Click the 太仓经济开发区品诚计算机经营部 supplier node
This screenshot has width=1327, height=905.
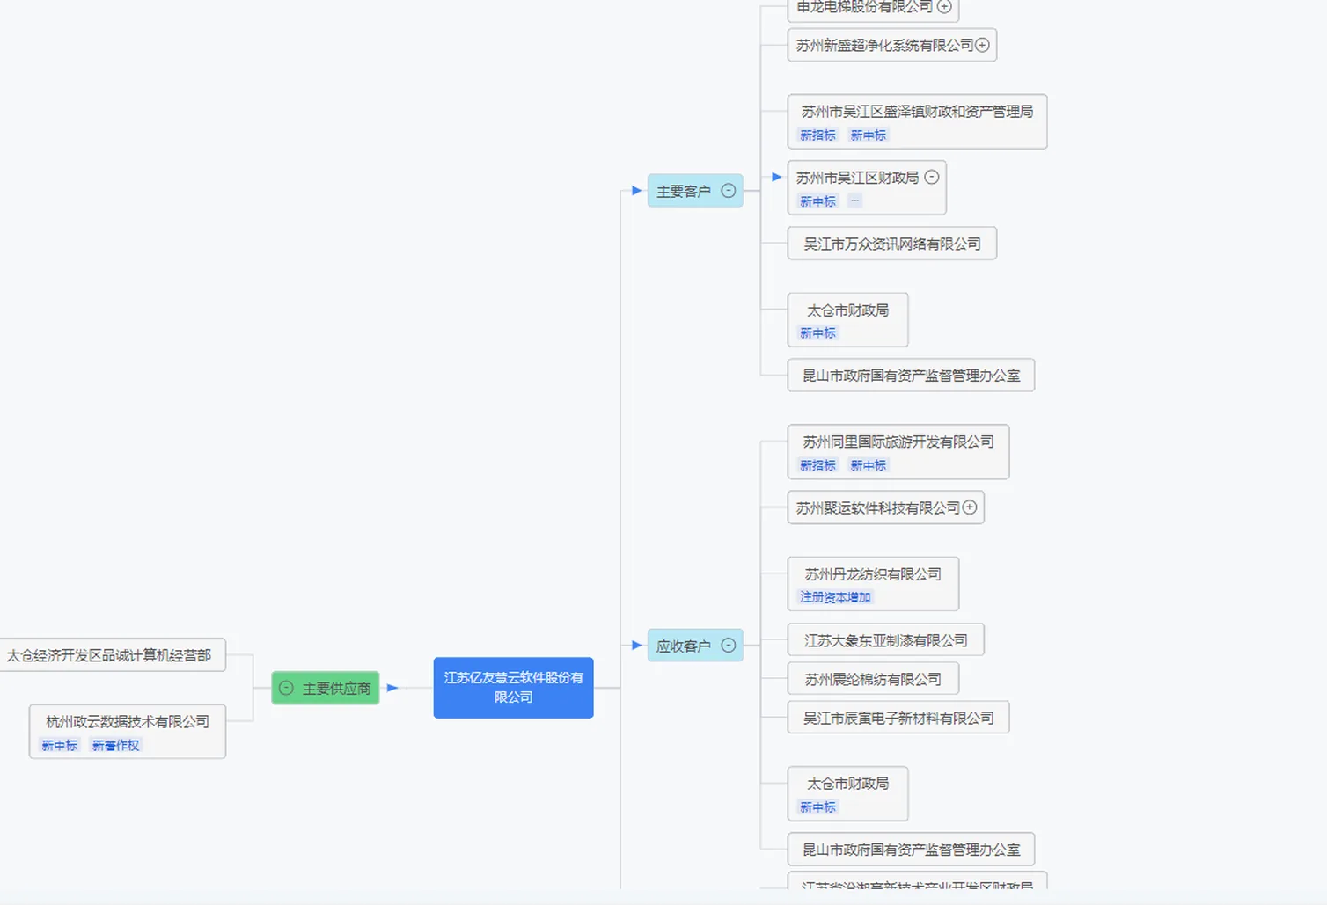(x=112, y=655)
